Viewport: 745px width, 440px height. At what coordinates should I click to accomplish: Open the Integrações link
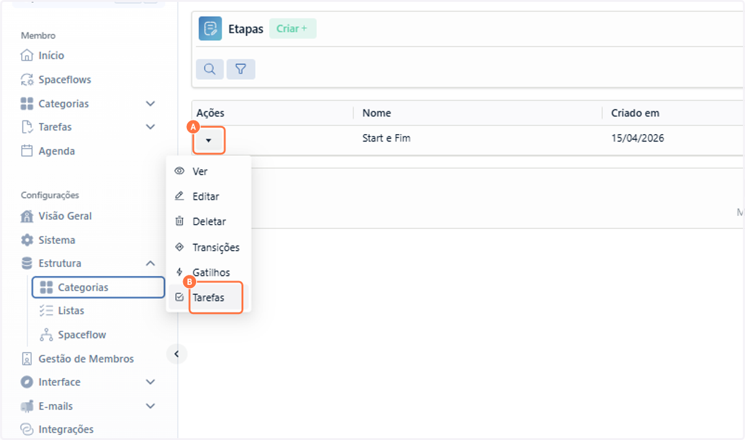tap(66, 429)
